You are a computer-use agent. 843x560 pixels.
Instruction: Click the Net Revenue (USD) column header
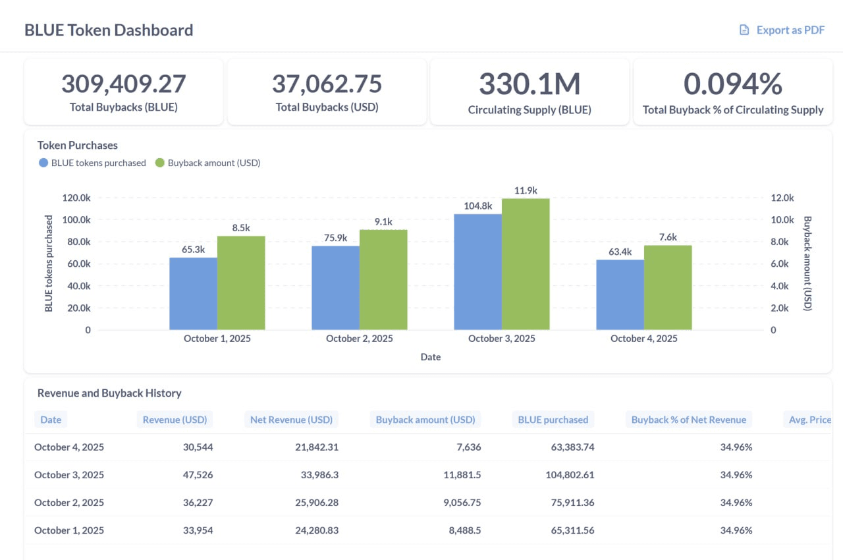coord(291,420)
